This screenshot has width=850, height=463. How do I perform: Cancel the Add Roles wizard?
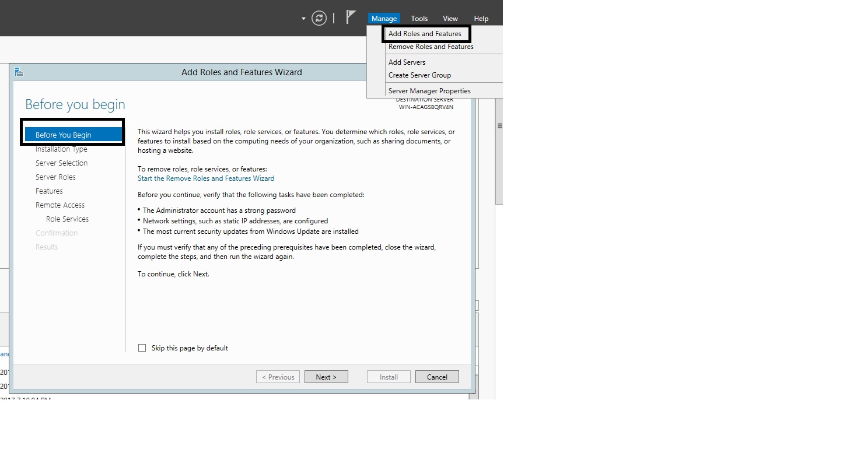click(x=436, y=377)
